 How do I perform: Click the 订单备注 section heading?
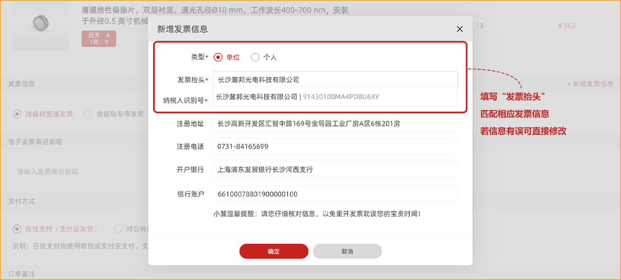coord(22,274)
